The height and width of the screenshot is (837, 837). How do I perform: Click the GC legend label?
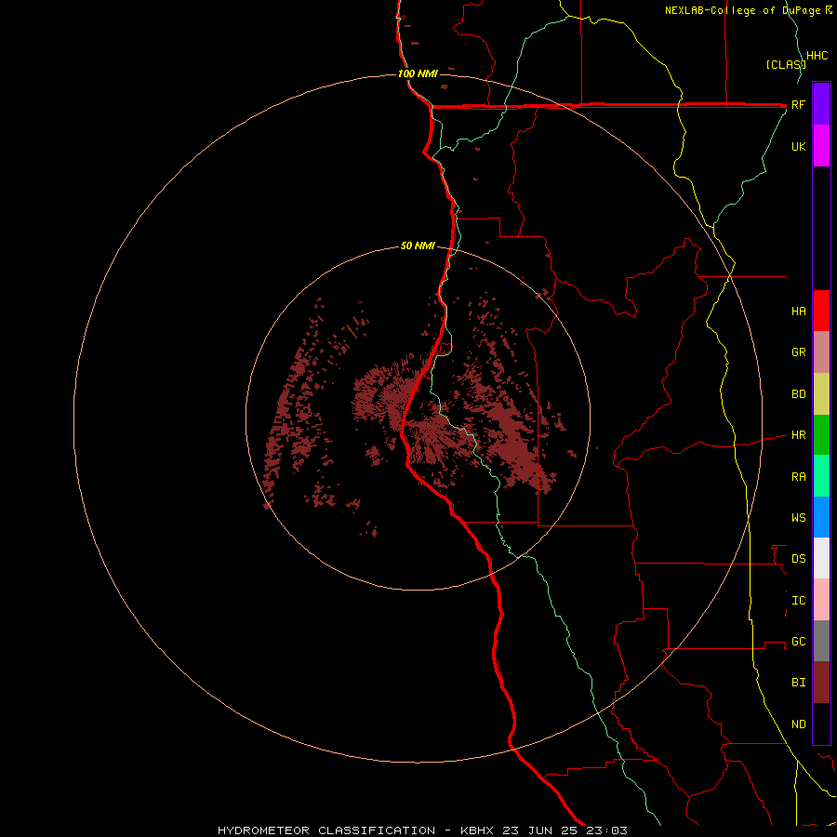click(798, 642)
